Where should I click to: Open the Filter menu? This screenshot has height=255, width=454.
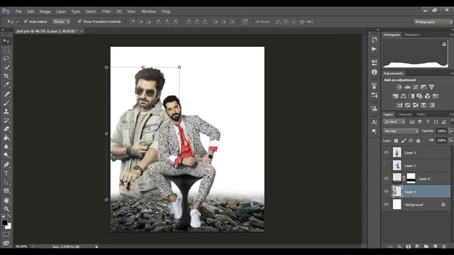106,11
